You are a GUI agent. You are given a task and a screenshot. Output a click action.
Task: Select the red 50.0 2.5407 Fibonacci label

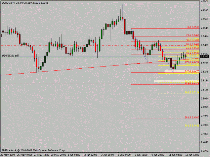193,44
